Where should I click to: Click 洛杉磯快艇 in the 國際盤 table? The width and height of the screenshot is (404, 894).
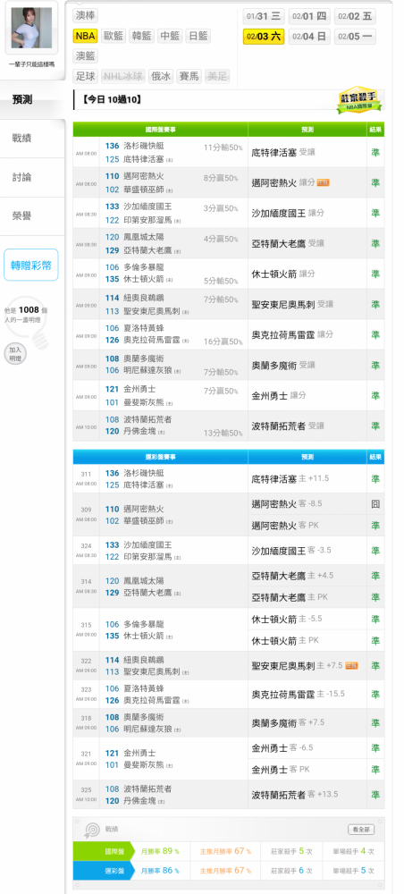[x=144, y=147]
